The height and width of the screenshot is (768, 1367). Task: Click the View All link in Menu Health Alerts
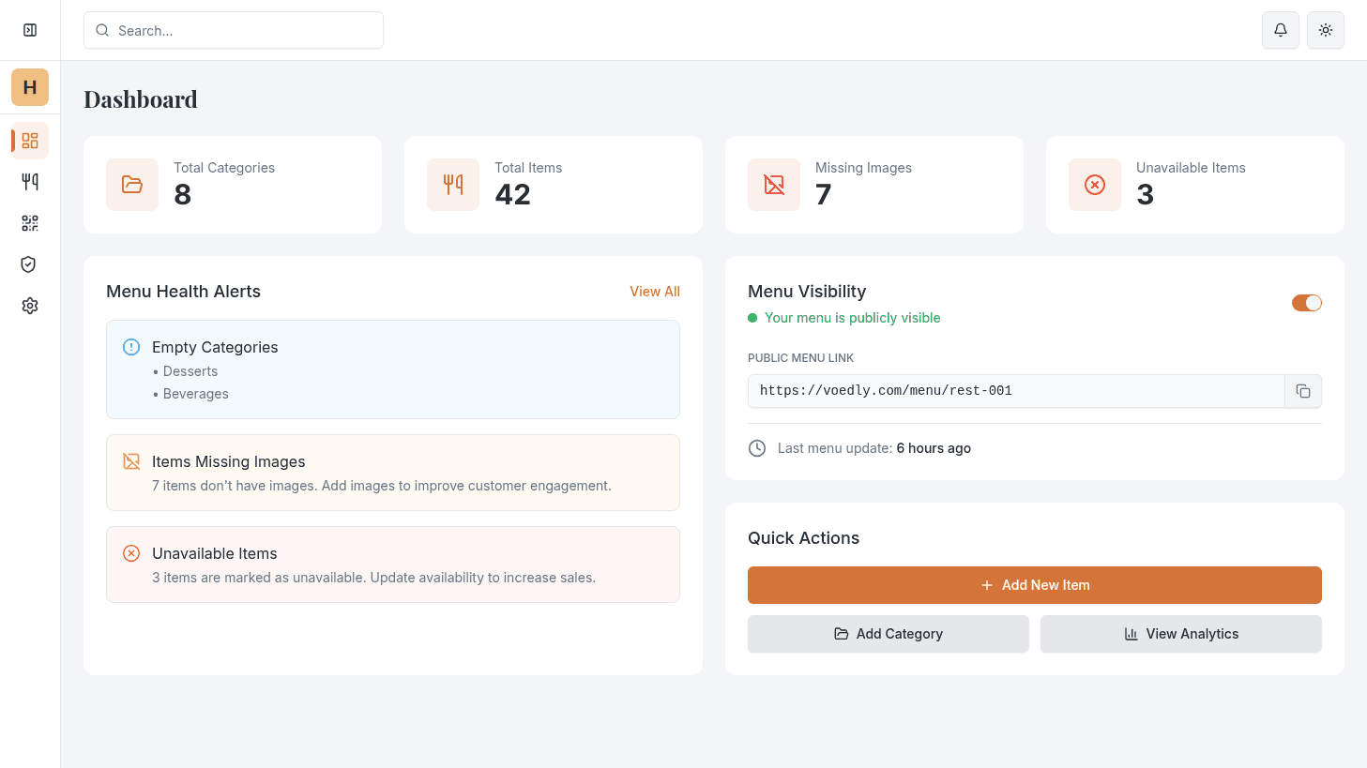654,291
